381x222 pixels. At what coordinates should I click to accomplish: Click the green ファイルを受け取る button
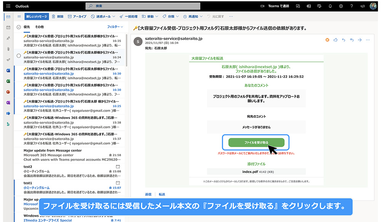[256, 143]
